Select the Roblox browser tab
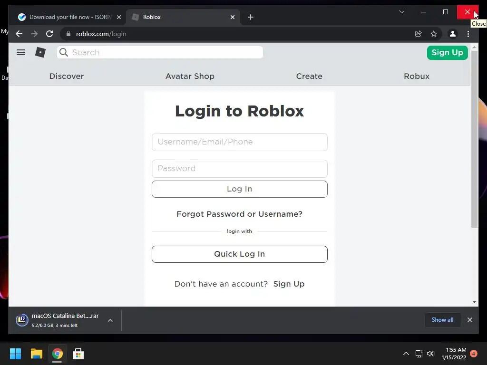This screenshot has height=365, width=487. point(182,18)
